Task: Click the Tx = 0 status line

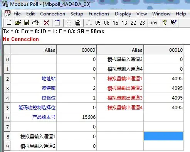Action: pos(54,31)
